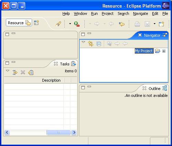Click Open Perspective icon beside Resource

coord(37,23)
